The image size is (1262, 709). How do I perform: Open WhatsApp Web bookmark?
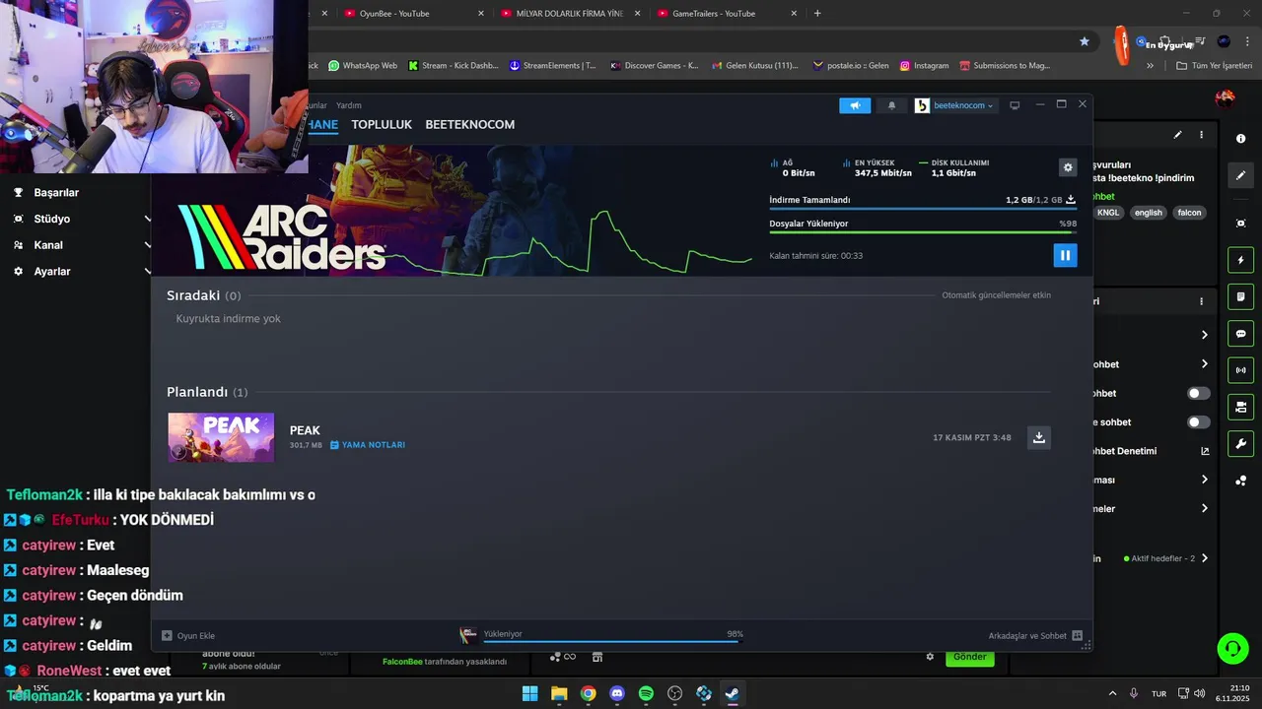point(362,66)
